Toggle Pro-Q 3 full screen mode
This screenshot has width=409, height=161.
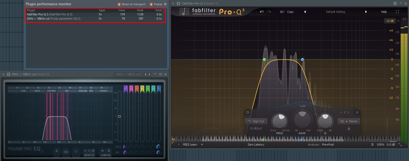click(x=397, y=12)
